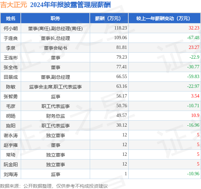The height and width of the screenshot is (189, 201).
Task: Click change value -10.71
Action: click(x=193, y=106)
